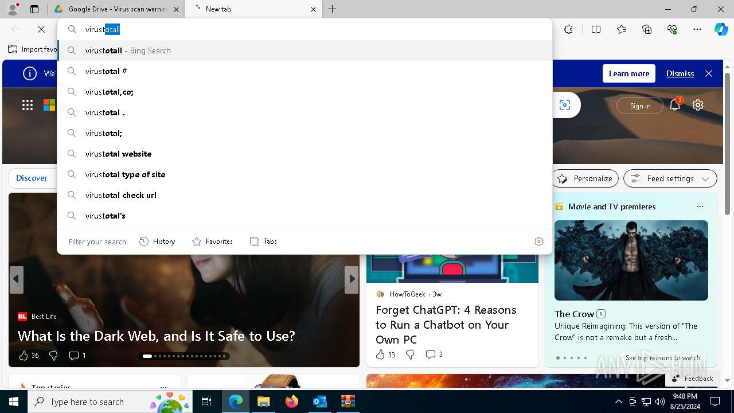Screen dimensions: 734x413
Task: Open notifications bell with badge 3
Action: pyautogui.click(x=675, y=104)
